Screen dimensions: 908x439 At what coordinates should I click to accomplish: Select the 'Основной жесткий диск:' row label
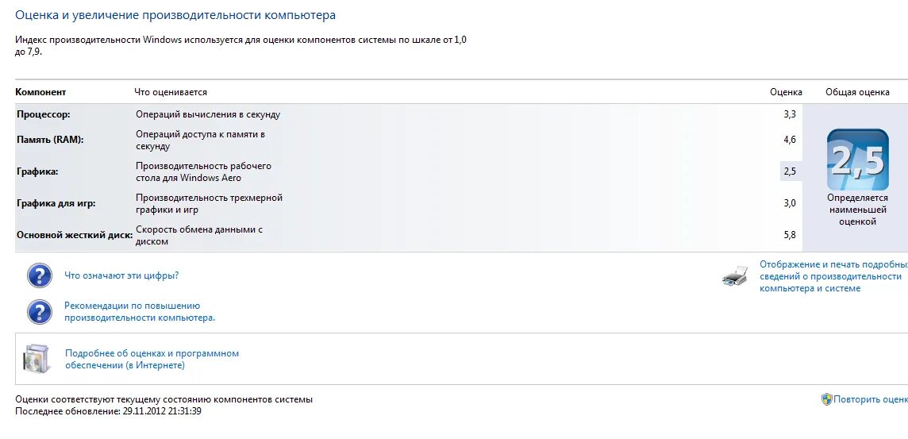75,235
